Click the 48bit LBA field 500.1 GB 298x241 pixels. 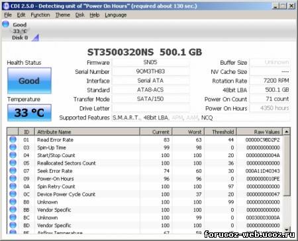point(270,90)
